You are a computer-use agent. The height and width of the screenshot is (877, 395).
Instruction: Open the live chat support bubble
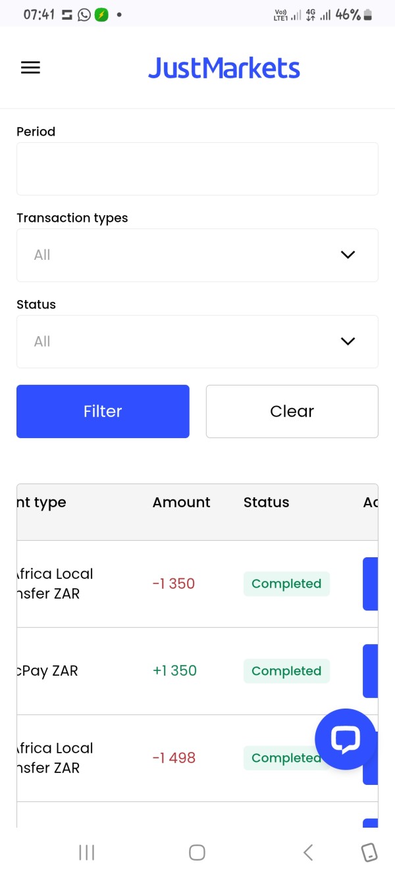[x=345, y=739]
